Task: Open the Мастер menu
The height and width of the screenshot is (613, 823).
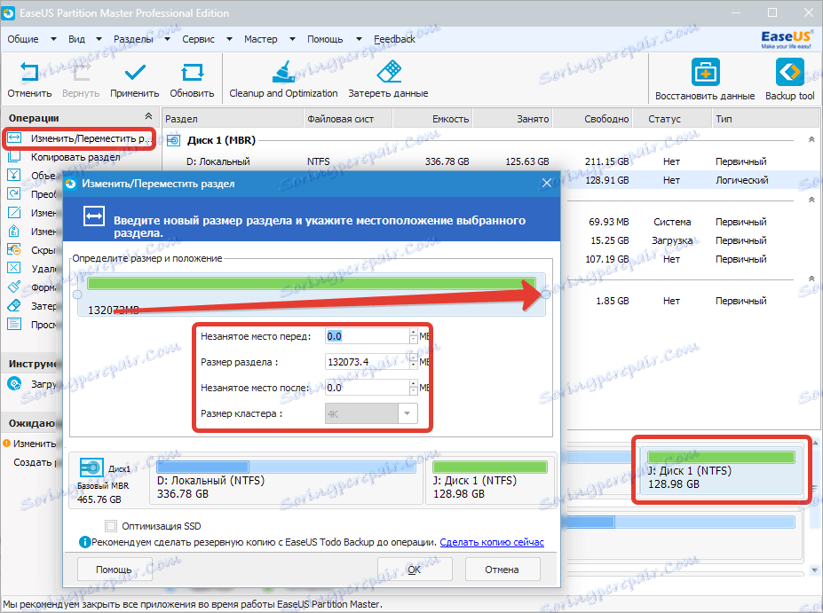Action: (x=261, y=39)
